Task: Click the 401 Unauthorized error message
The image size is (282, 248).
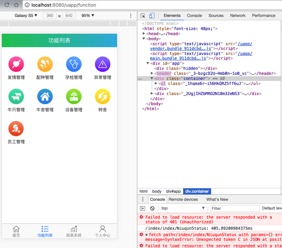Action: coord(208,219)
